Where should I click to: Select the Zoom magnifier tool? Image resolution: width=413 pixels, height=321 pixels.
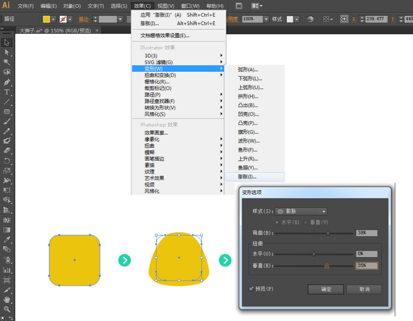pyautogui.click(x=7, y=309)
